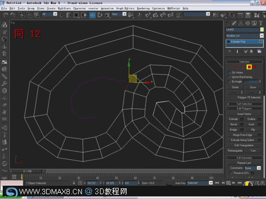This screenshot has height=199, width=266.
Task: Open the Customize menu
Action: tap(159, 8)
